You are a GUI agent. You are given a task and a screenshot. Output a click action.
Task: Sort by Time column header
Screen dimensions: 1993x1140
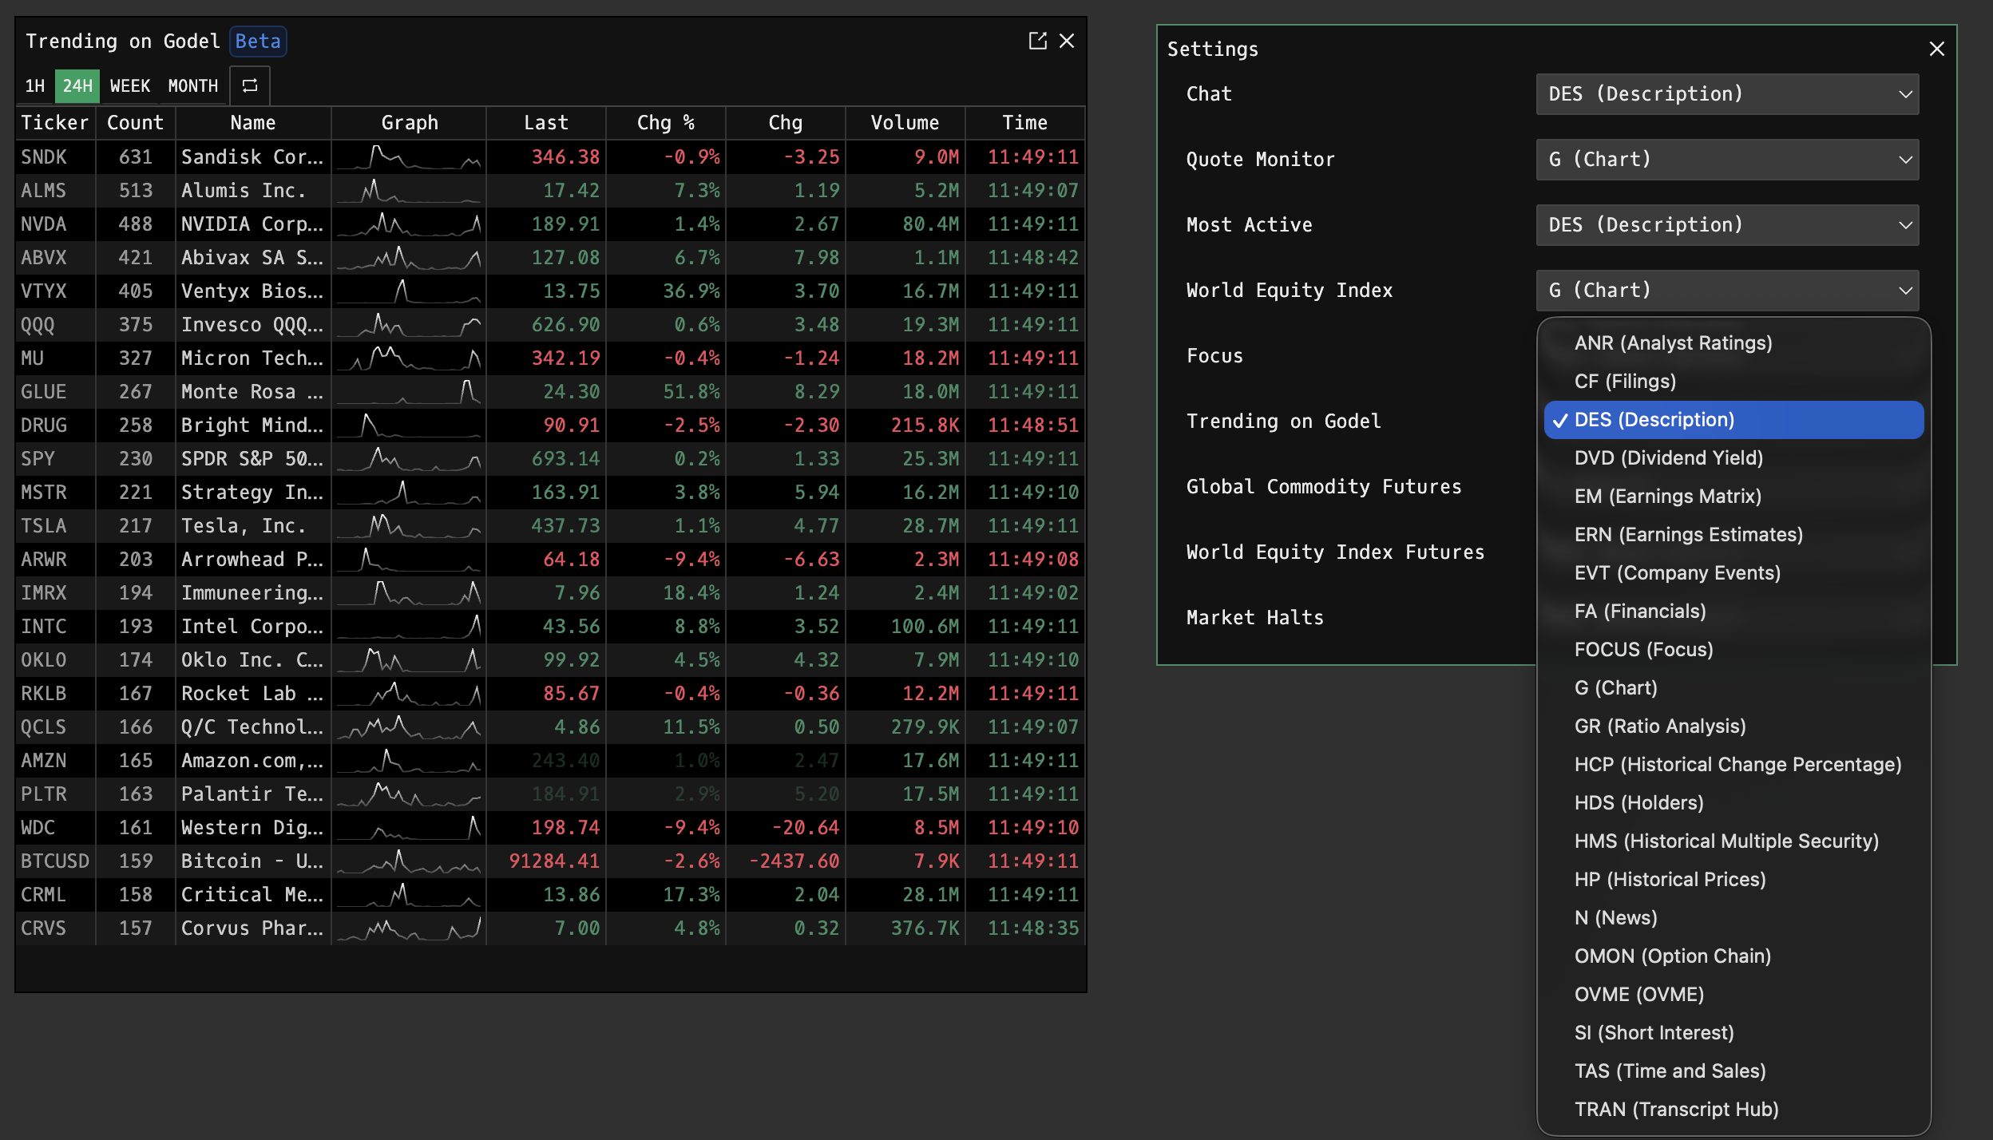pos(1025,123)
